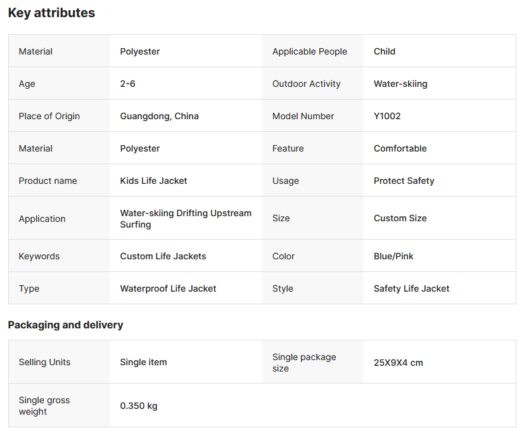
Task: Click the Comfortable feature value
Action: [400, 148]
